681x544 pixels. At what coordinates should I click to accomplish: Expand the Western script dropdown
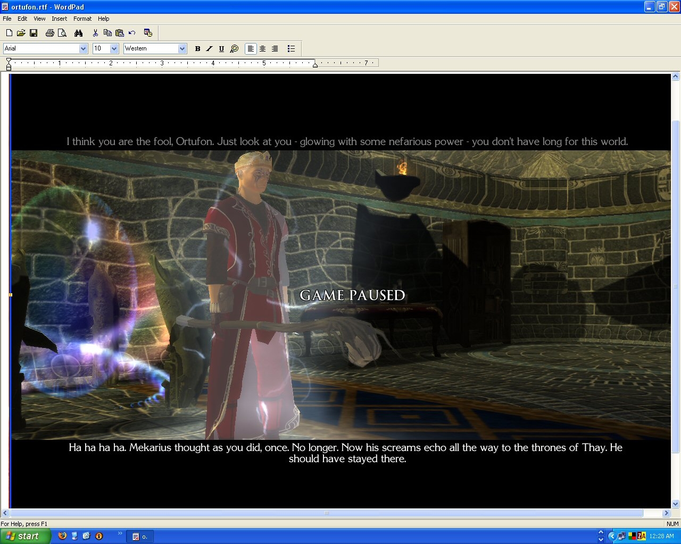point(182,48)
